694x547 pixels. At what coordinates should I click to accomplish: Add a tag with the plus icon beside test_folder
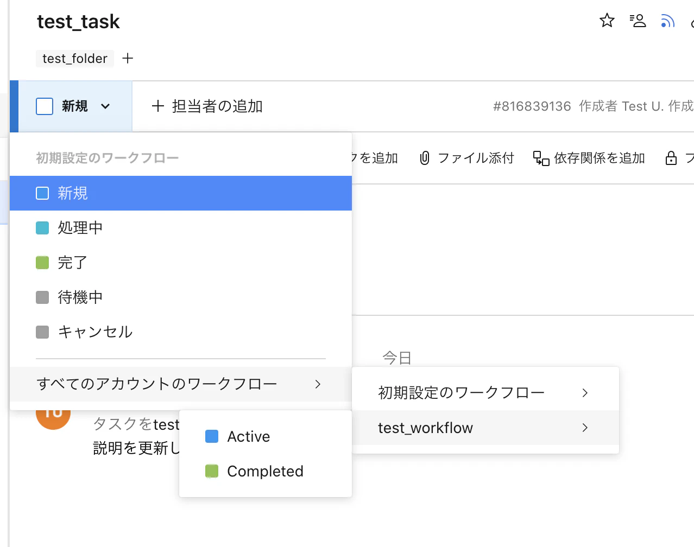(x=128, y=58)
